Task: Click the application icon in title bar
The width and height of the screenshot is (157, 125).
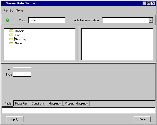Action: pos(3,3)
